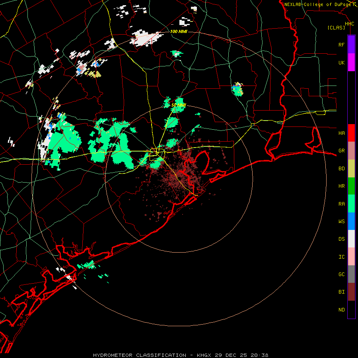Select the red HA legend swatch
This screenshot has height=358, width=358.
351,133
